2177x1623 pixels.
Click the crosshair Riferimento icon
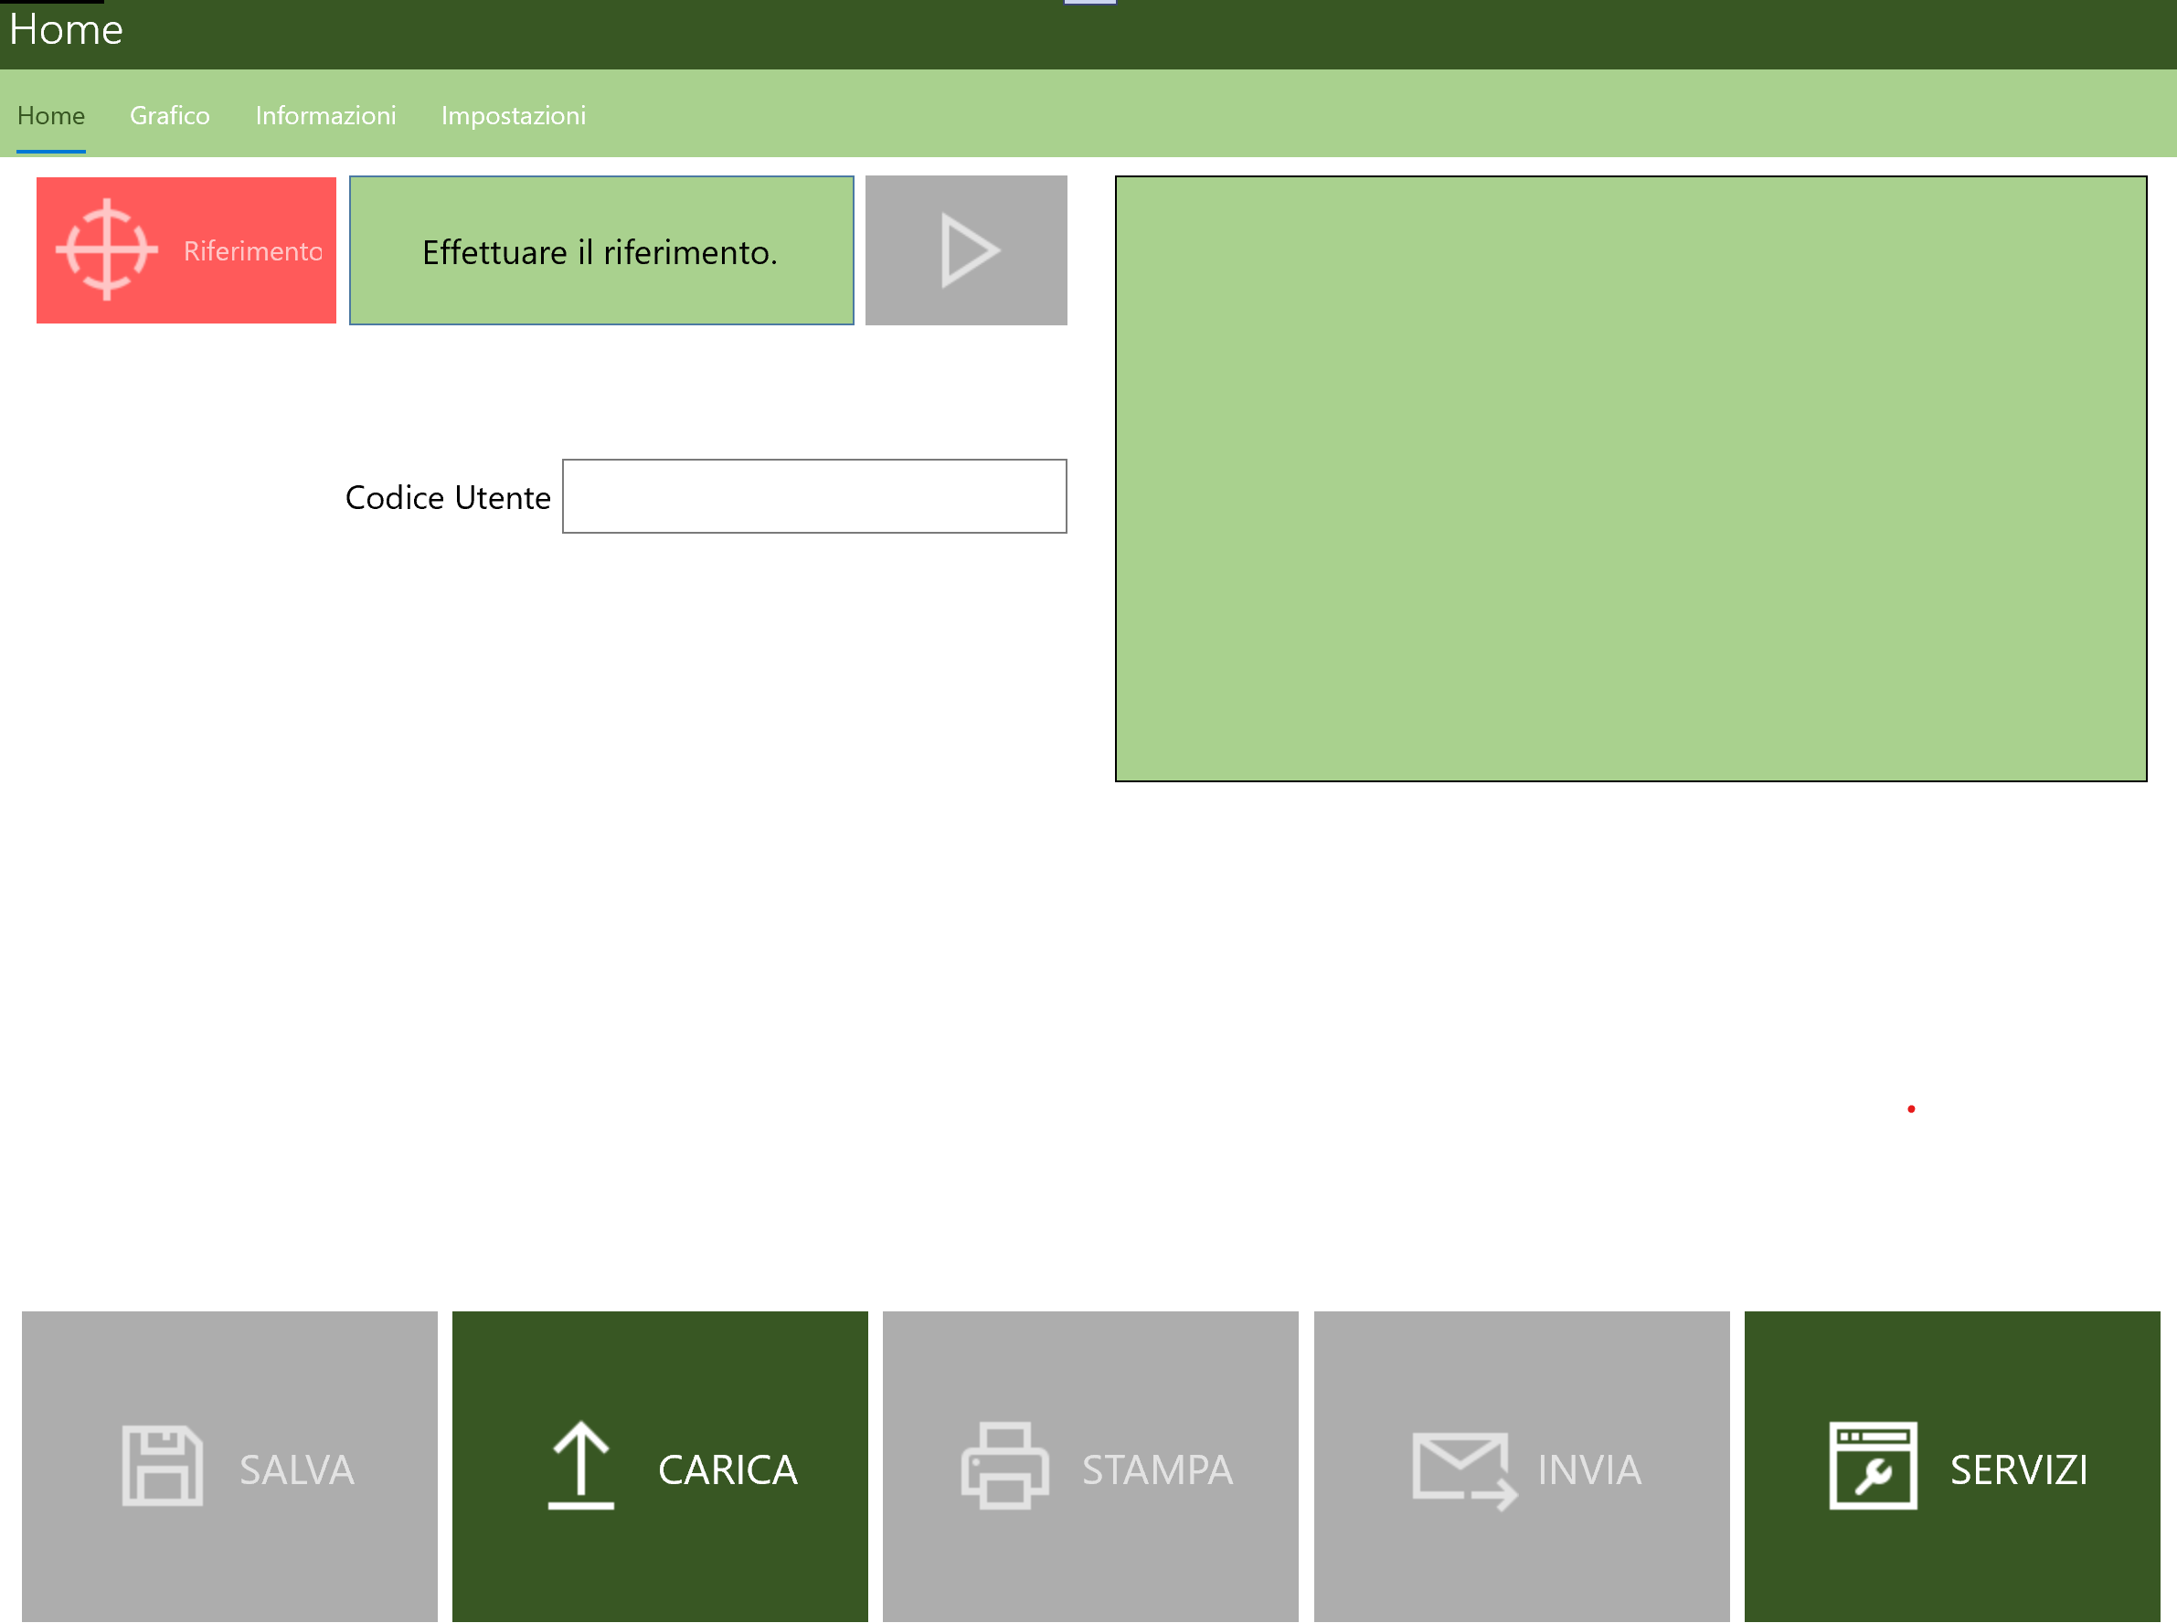click(106, 249)
